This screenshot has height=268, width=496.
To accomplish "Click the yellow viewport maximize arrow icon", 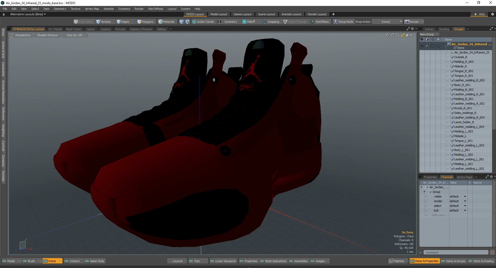I will pos(403,35).
